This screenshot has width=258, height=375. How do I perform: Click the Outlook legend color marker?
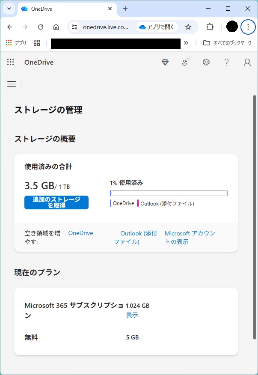tap(138, 203)
